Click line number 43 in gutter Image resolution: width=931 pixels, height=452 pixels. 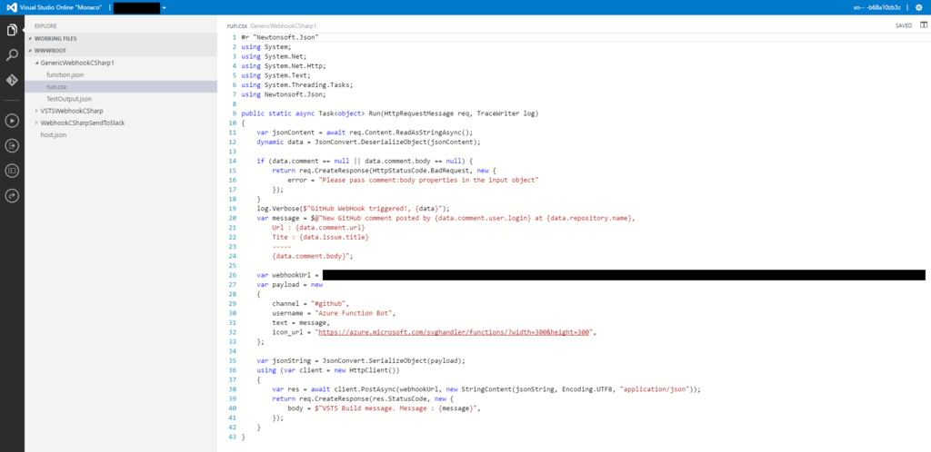tap(232, 437)
